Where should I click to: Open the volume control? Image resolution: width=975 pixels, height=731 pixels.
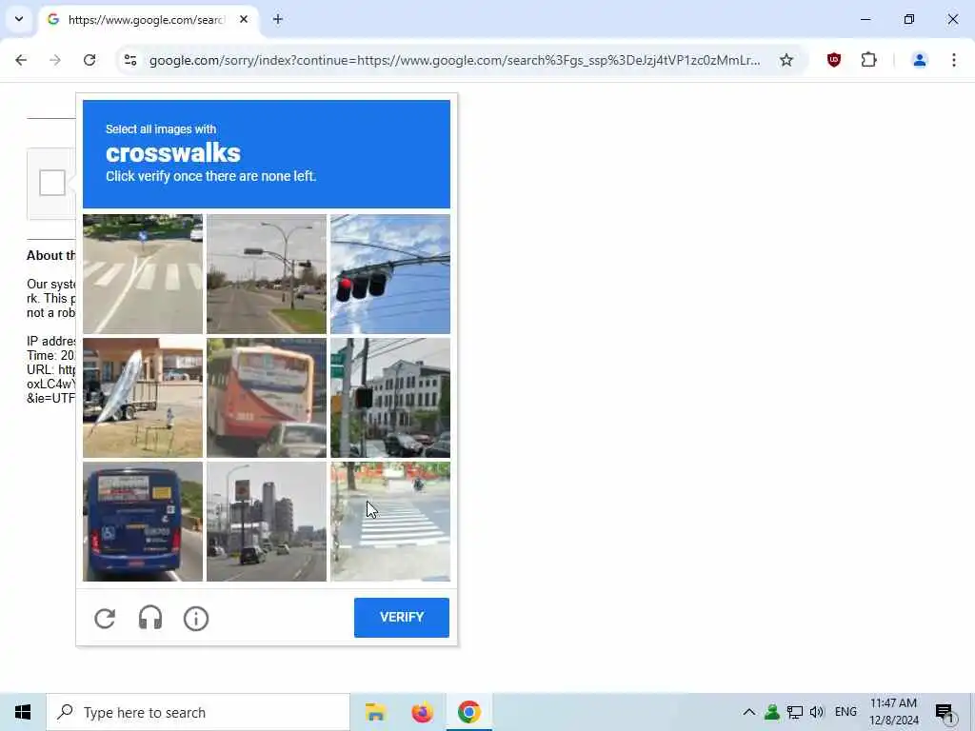tap(817, 712)
